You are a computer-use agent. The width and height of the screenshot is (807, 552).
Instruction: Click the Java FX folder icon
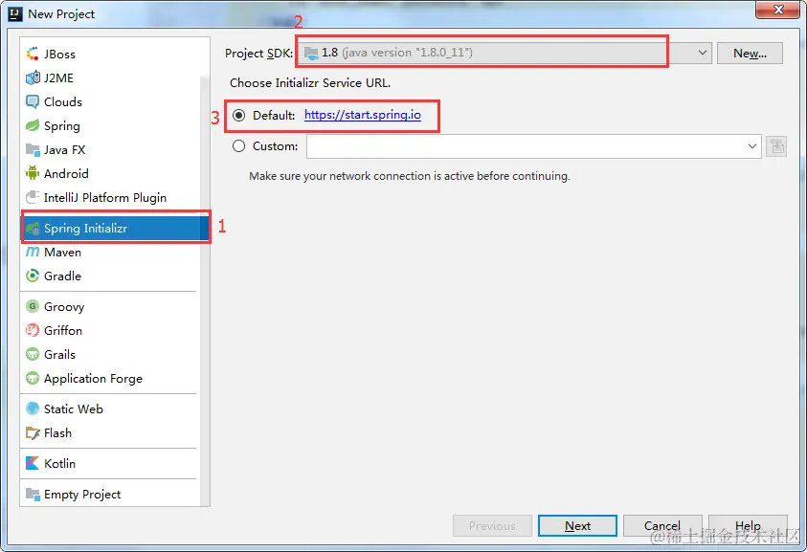[x=33, y=149]
